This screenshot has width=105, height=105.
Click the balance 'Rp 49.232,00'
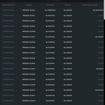pyautogui.click(x=50, y=58)
